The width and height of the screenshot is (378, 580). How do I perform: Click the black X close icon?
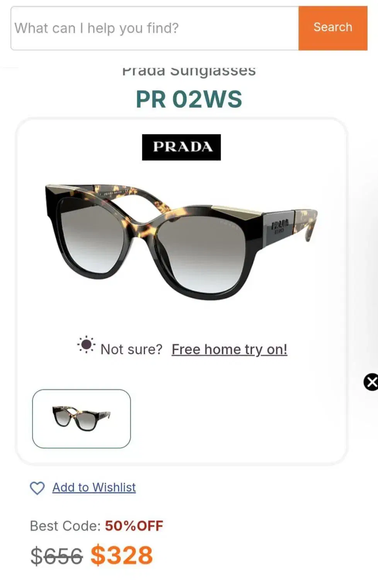[x=371, y=382]
